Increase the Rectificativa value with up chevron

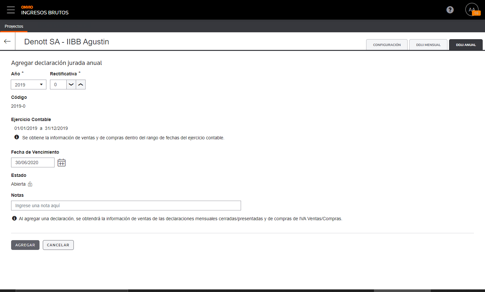pos(81,85)
